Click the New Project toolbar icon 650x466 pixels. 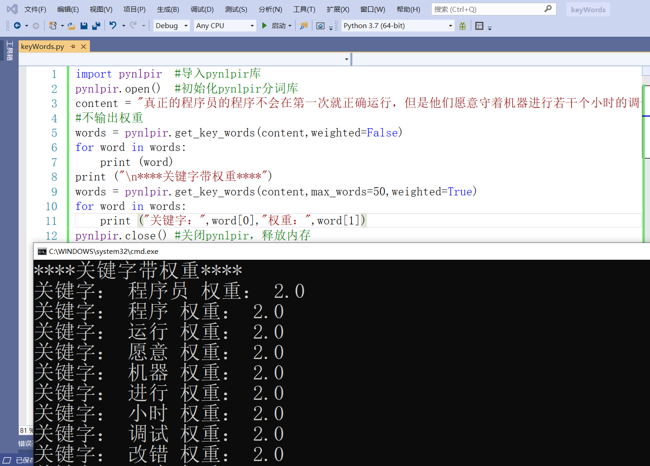[53, 26]
